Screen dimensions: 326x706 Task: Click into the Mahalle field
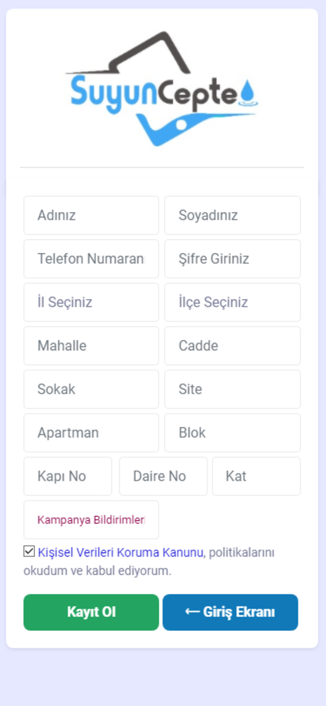[x=91, y=346]
